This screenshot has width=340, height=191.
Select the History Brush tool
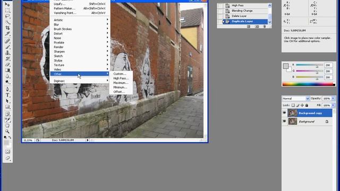[7, 58]
